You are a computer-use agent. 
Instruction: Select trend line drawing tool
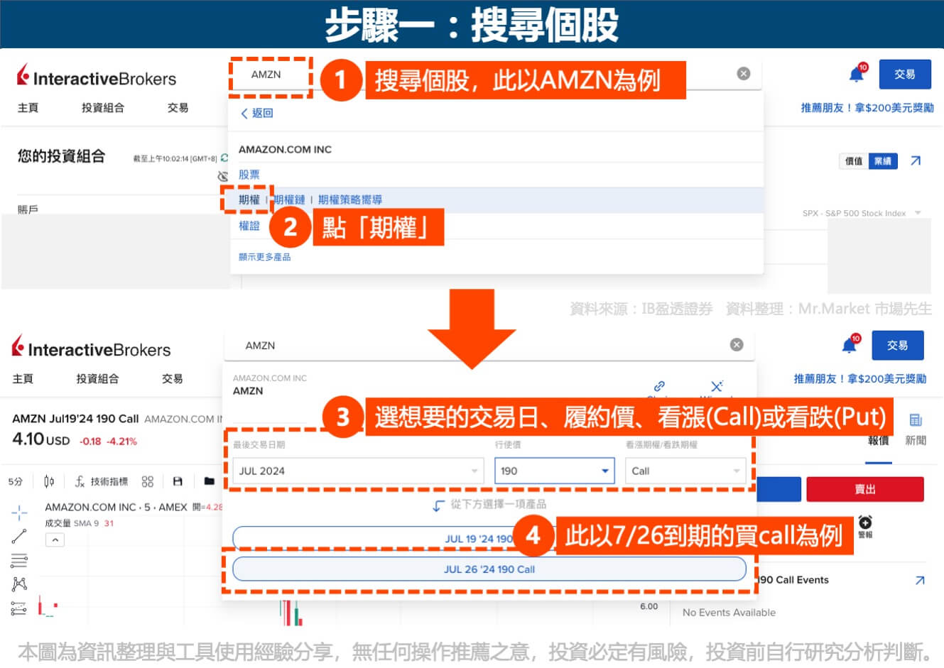tap(19, 536)
